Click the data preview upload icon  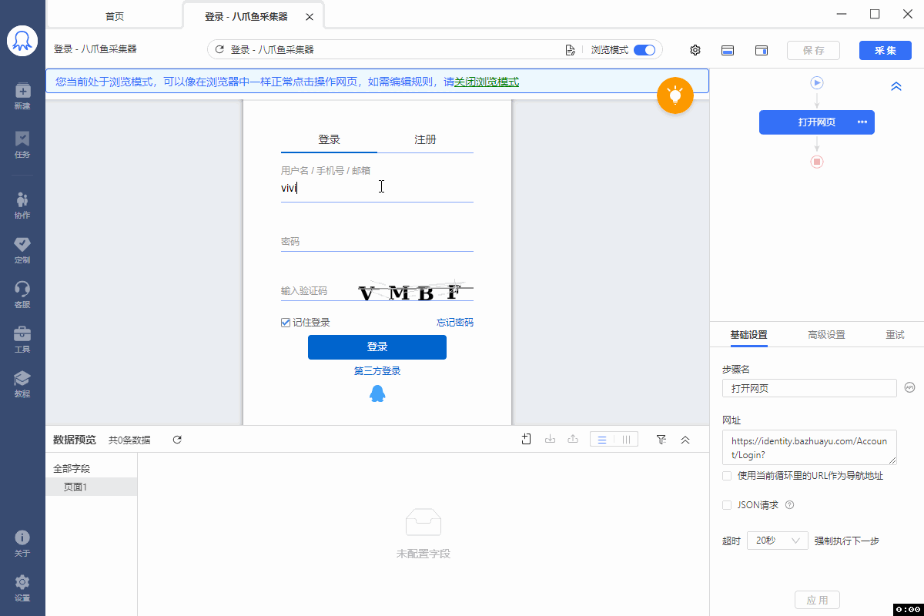[573, 439]
